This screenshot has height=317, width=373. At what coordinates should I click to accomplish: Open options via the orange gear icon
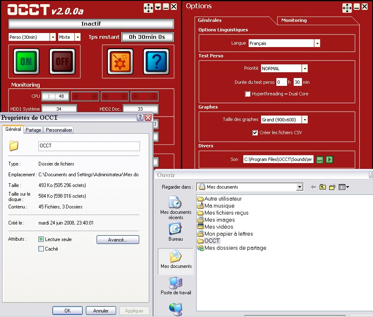click(120, 62)
